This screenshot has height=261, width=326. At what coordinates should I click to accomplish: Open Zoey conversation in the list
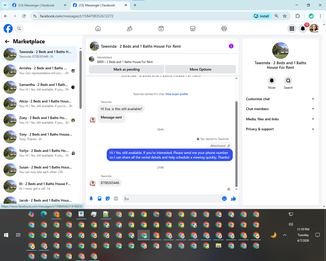[x=39, y=120]
